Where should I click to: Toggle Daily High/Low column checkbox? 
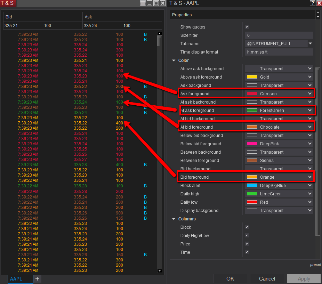pyautogui.click(x=247, y=236)
